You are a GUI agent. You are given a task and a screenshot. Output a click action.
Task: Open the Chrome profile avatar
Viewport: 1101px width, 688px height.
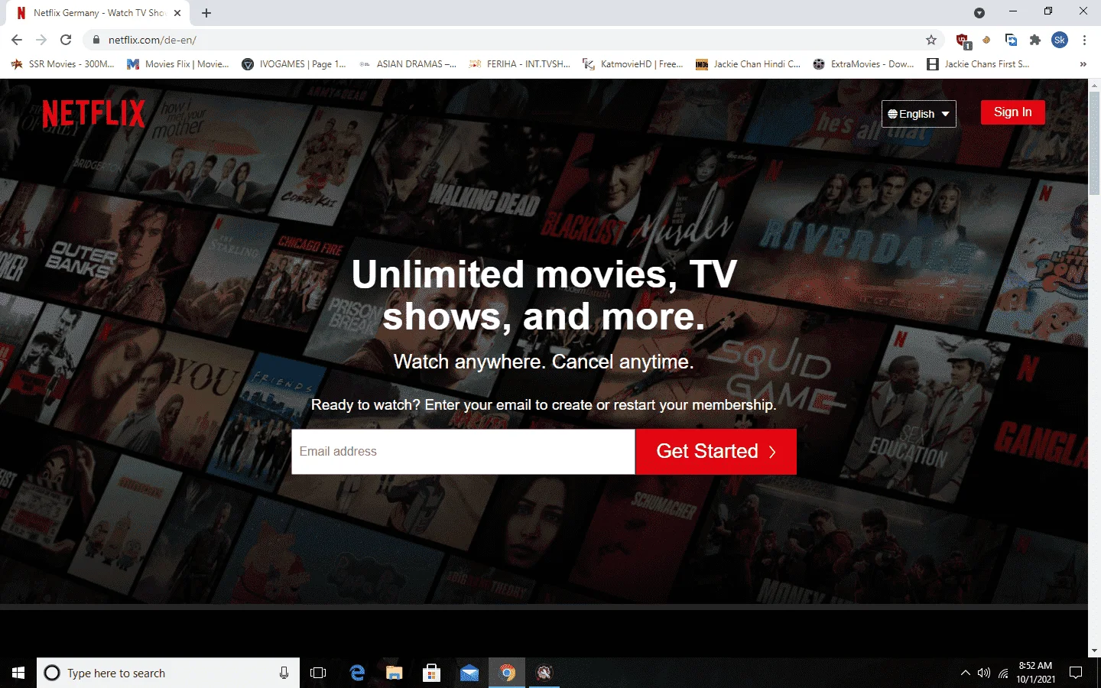1060,40
